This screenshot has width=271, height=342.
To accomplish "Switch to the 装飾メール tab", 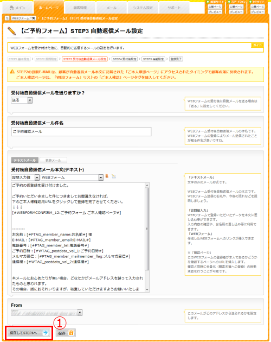I will pos(53,160).
